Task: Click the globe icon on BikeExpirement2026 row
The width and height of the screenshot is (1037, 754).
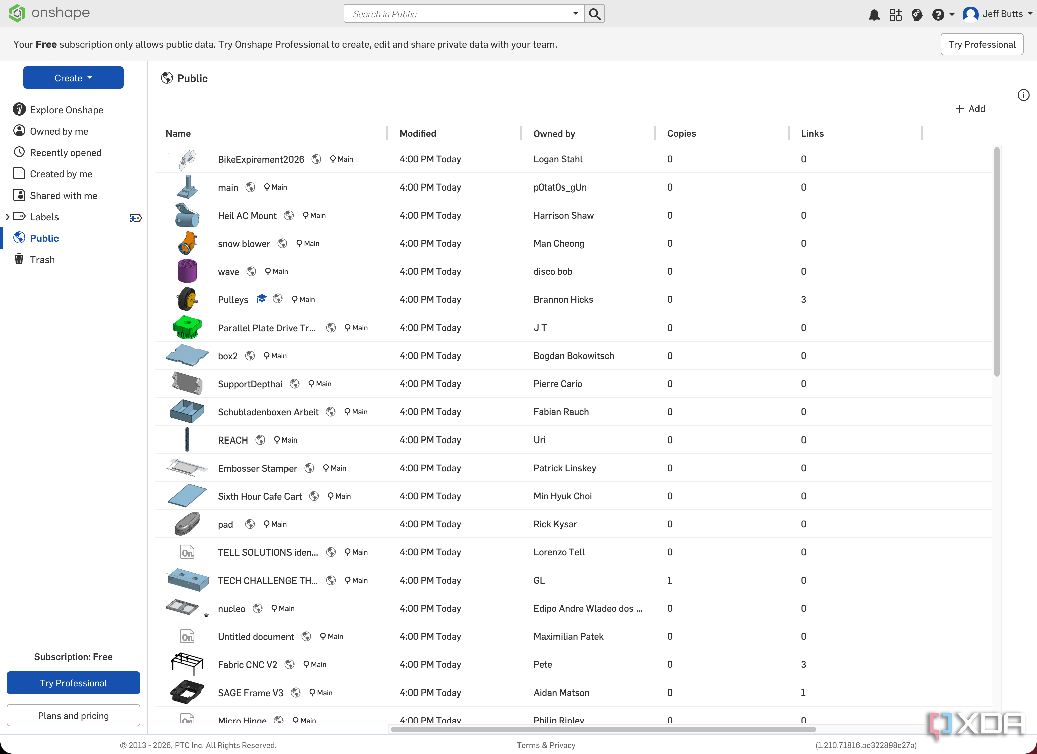Action: [316, 159]
